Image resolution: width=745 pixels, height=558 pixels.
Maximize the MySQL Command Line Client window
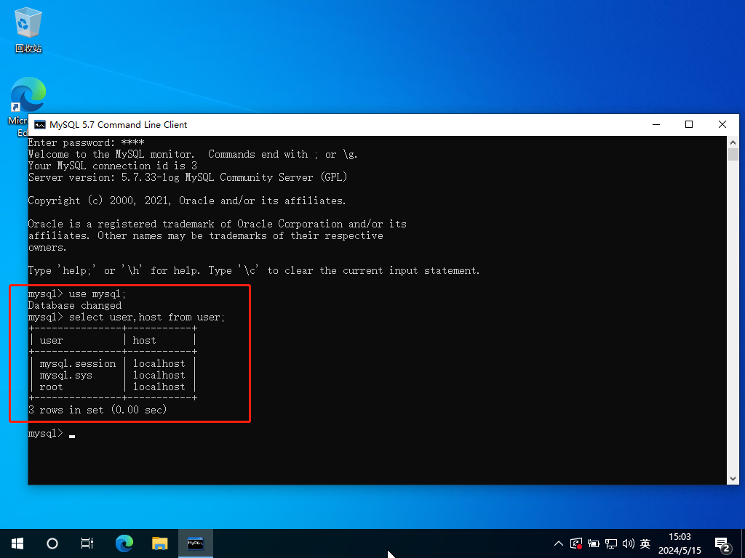click(689, 125)
